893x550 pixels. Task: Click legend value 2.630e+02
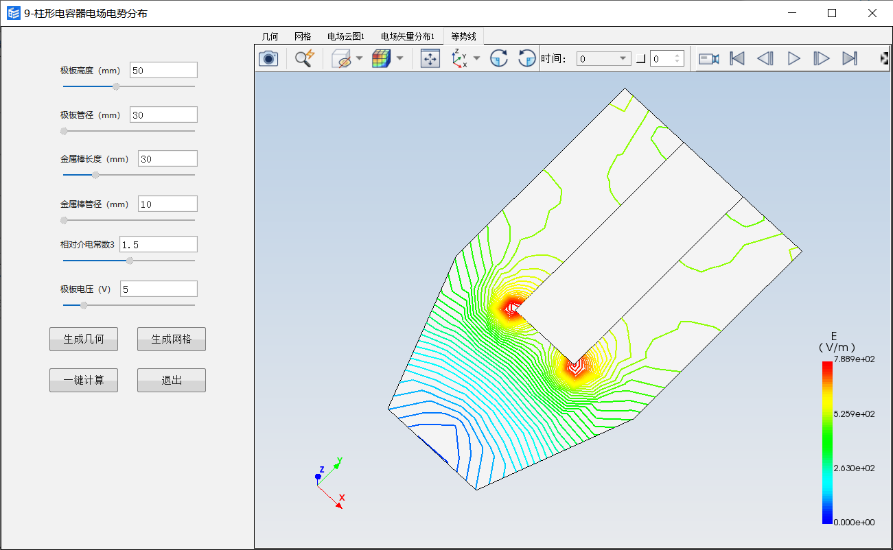854,468
